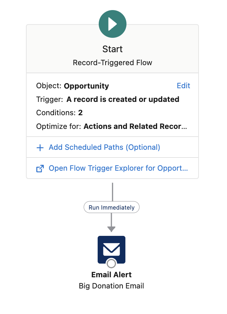
Task: Click the arrowhead above the Email Alert element
Action: 111,229
